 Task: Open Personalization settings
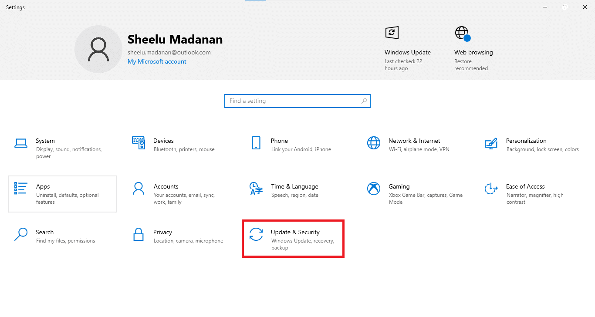point(526,145)
